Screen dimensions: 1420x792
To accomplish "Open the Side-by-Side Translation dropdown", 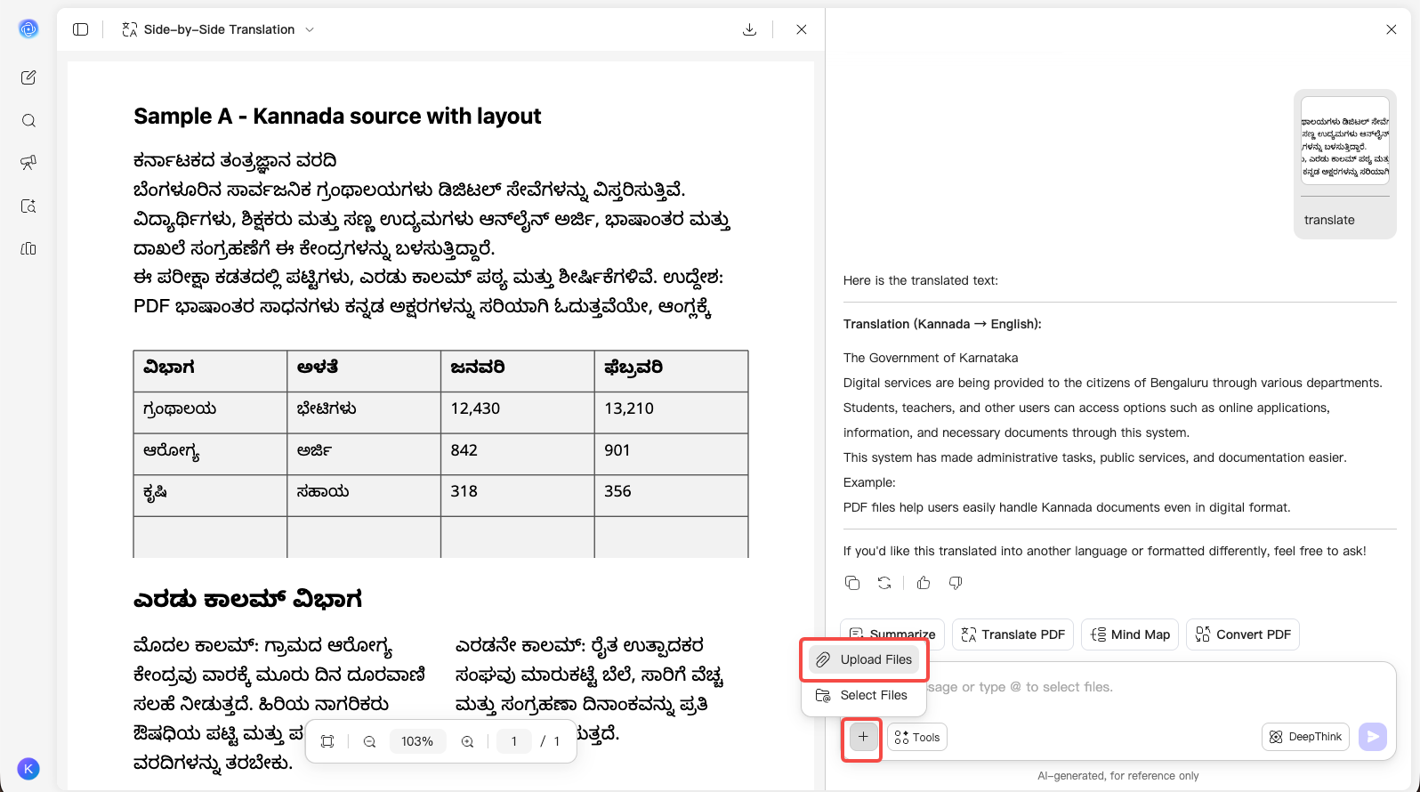I will click(x=218, y=29).
